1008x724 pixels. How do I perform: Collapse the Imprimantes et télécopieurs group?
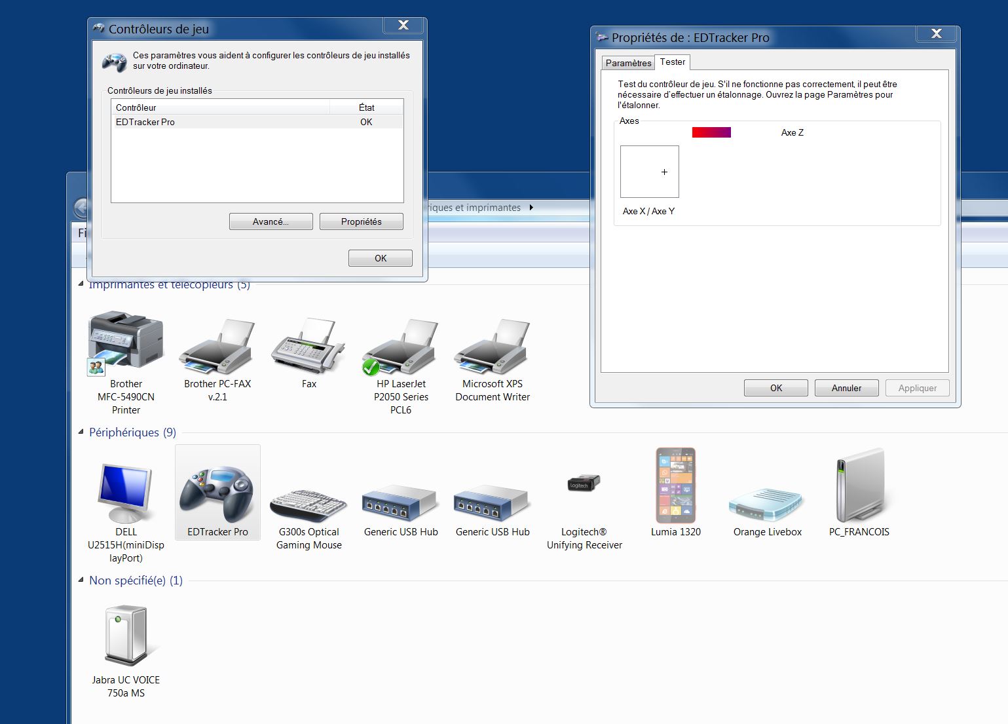[81, 284]
